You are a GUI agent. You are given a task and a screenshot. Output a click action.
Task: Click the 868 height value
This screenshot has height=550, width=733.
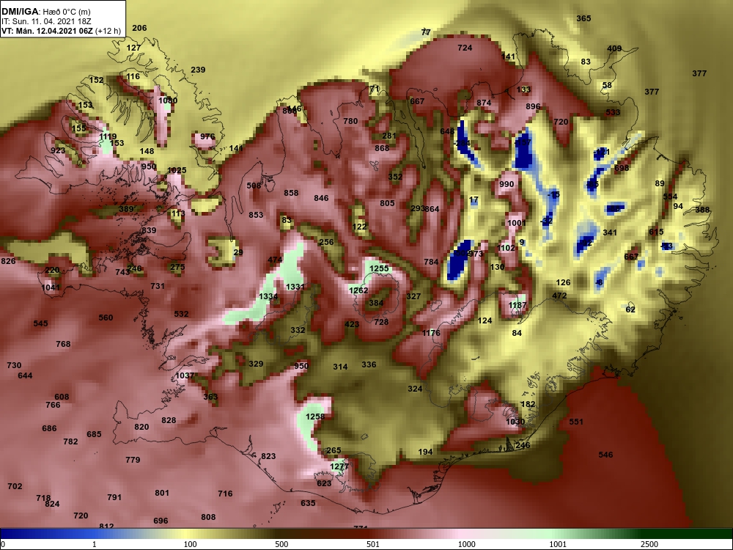point(382,148)
